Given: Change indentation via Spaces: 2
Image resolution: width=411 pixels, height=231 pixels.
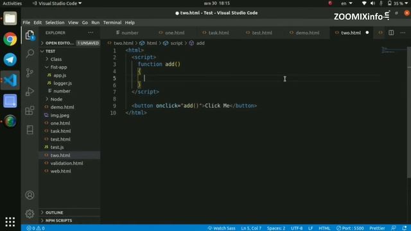Looking at the screenshot, I should point(276,228).
